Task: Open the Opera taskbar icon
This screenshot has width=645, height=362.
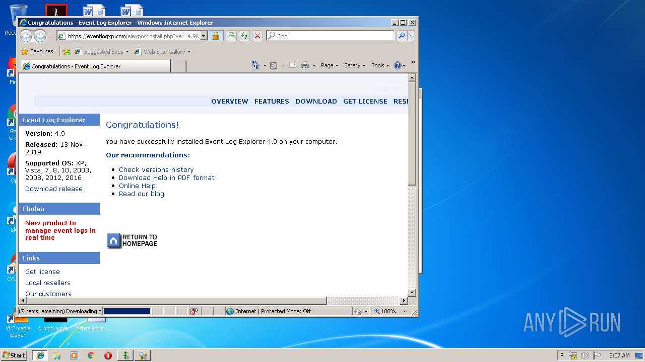Action: tap(108, 355)
